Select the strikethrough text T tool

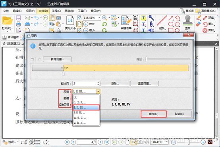[143, 24]
